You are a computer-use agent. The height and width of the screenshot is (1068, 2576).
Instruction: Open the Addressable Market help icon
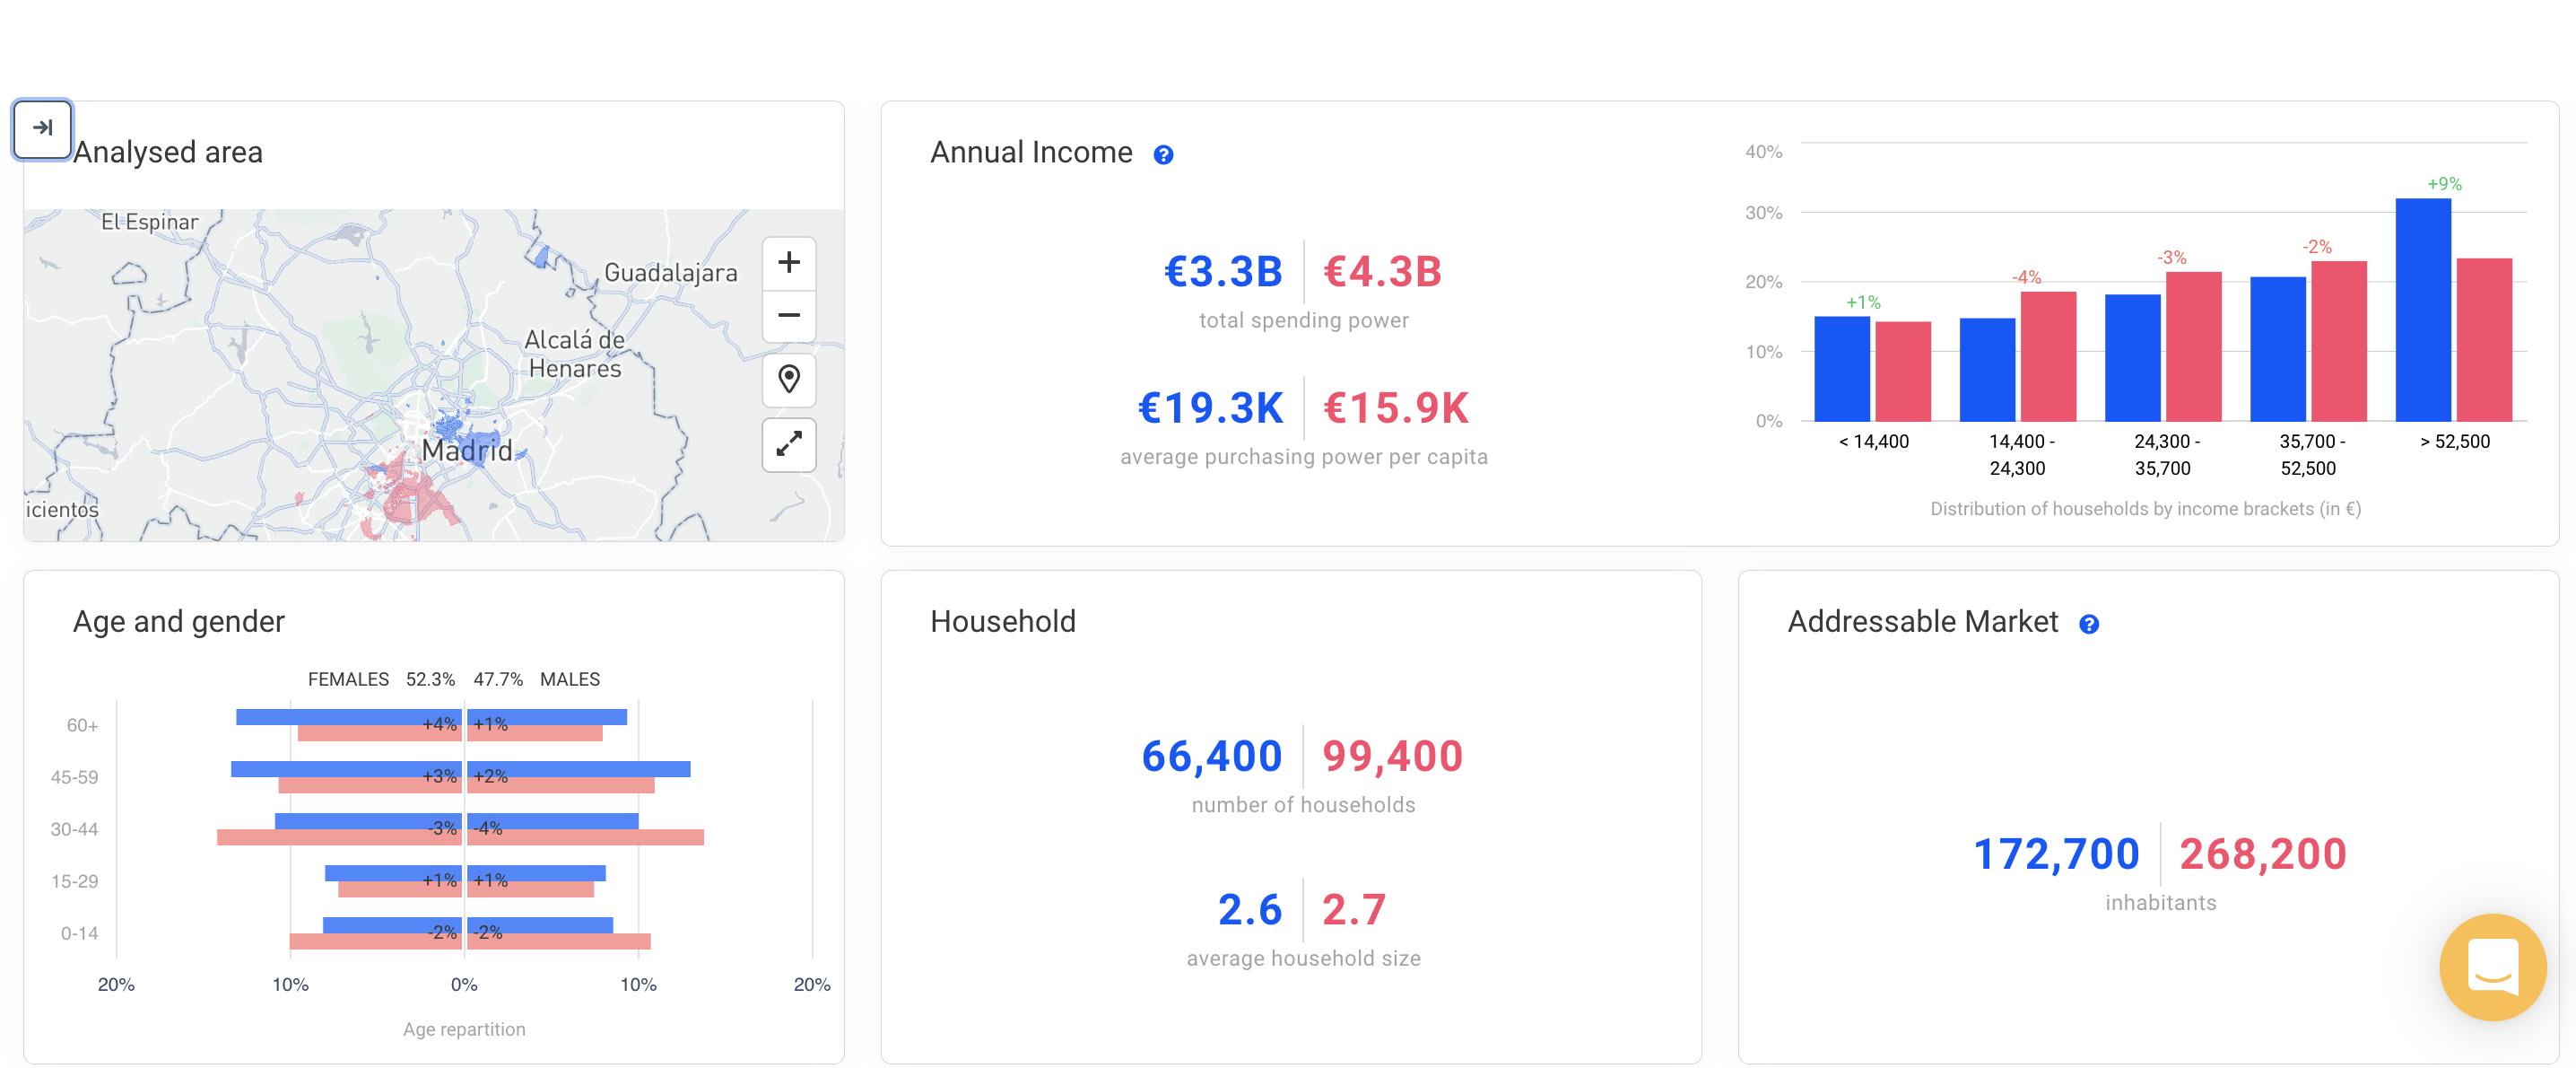point(2089,625)
